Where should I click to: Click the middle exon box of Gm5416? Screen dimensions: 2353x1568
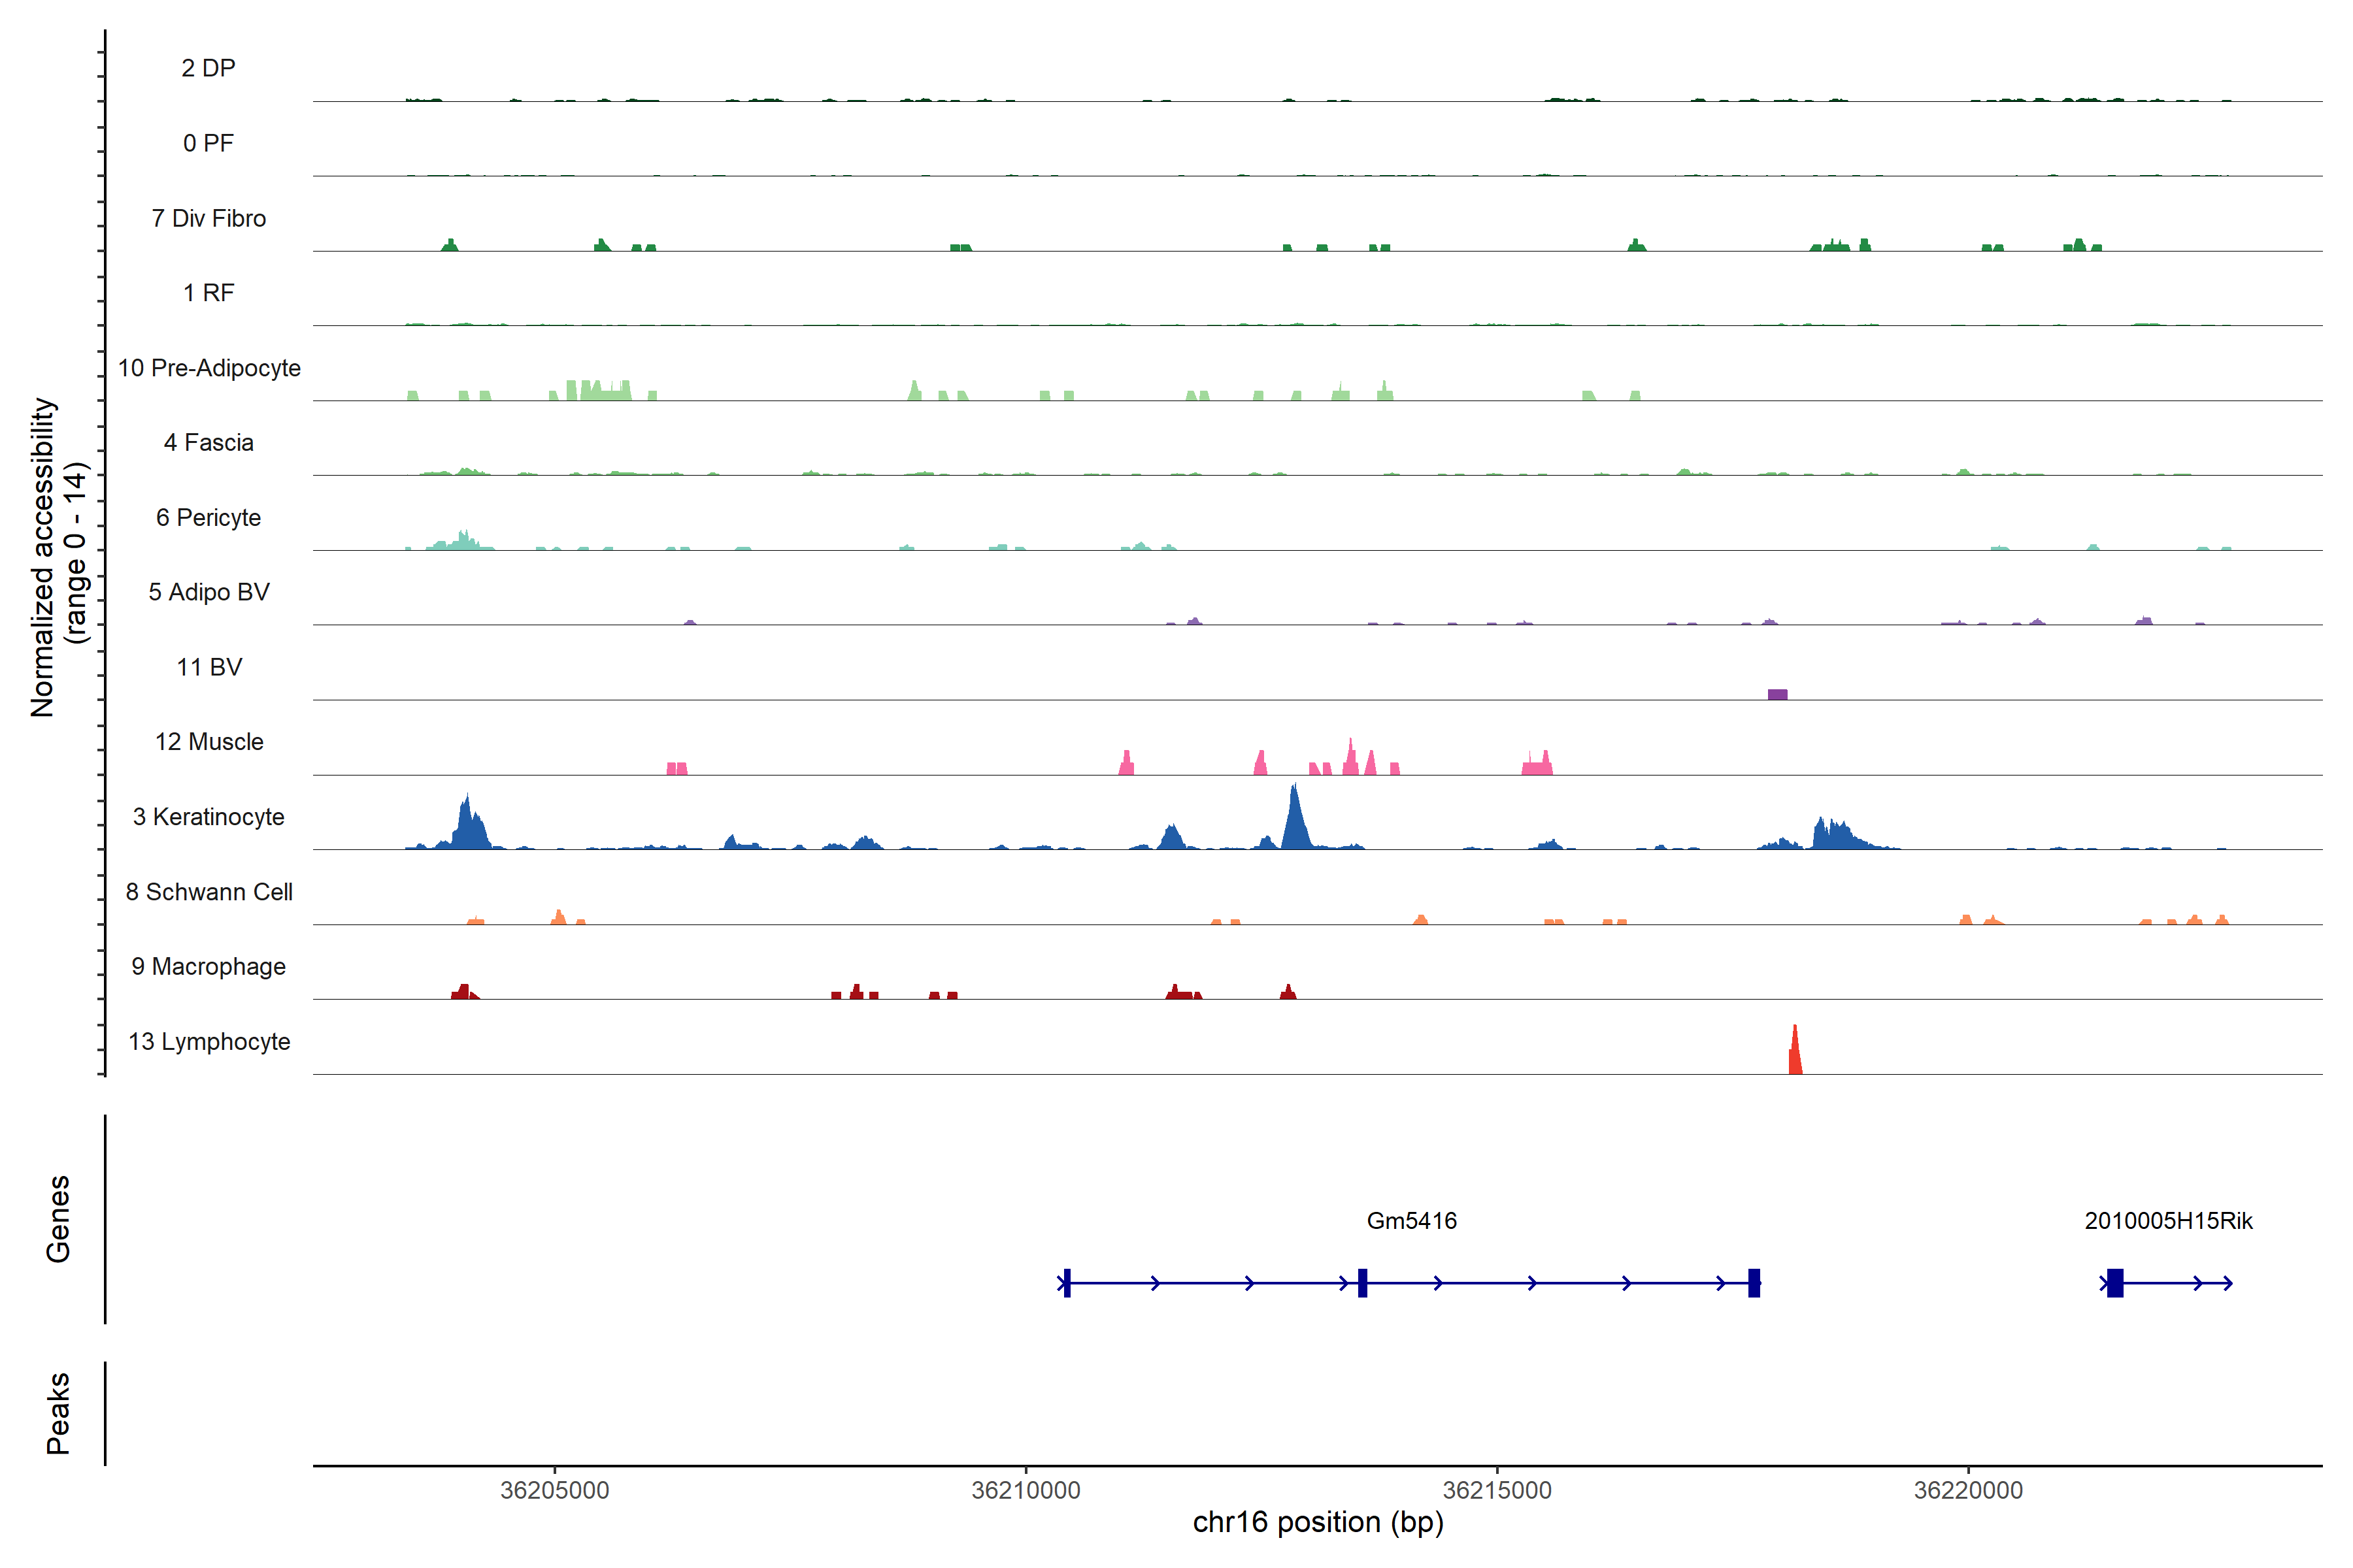point(1363,1283)
